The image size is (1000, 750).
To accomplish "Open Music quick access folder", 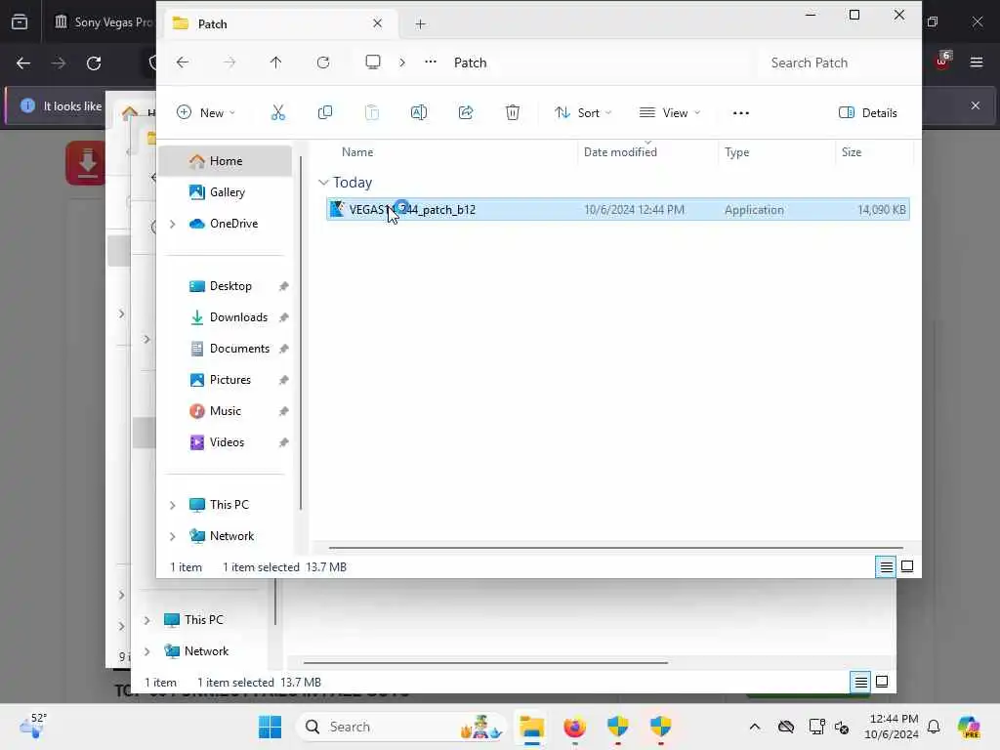I will 226,411.
